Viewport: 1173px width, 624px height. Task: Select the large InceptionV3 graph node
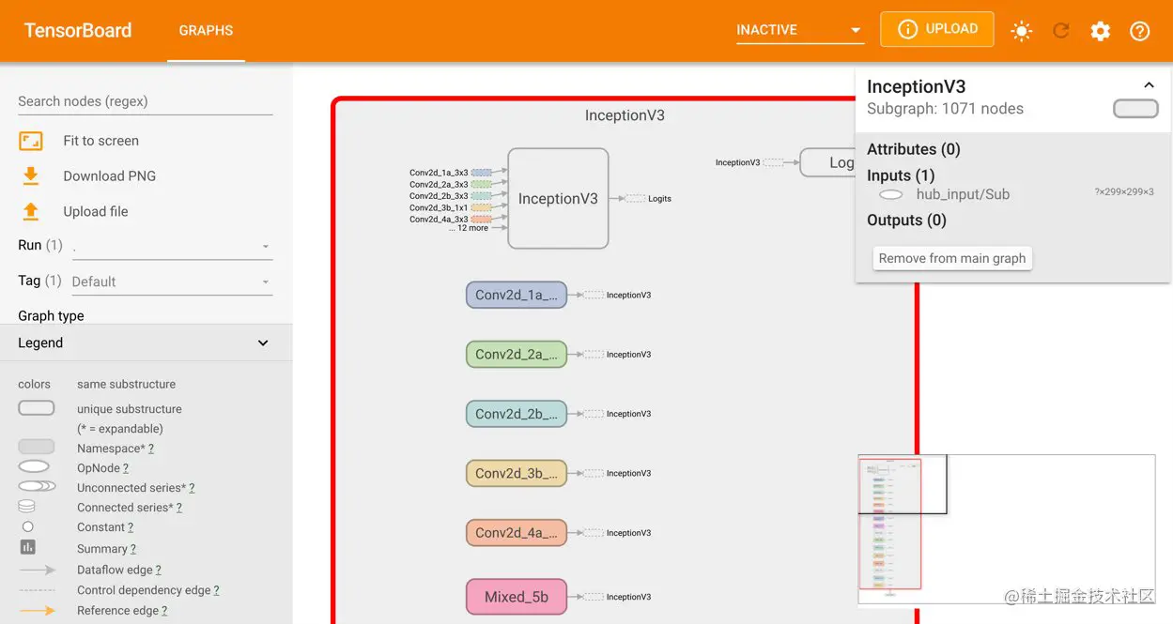click(x=558, y=199)
